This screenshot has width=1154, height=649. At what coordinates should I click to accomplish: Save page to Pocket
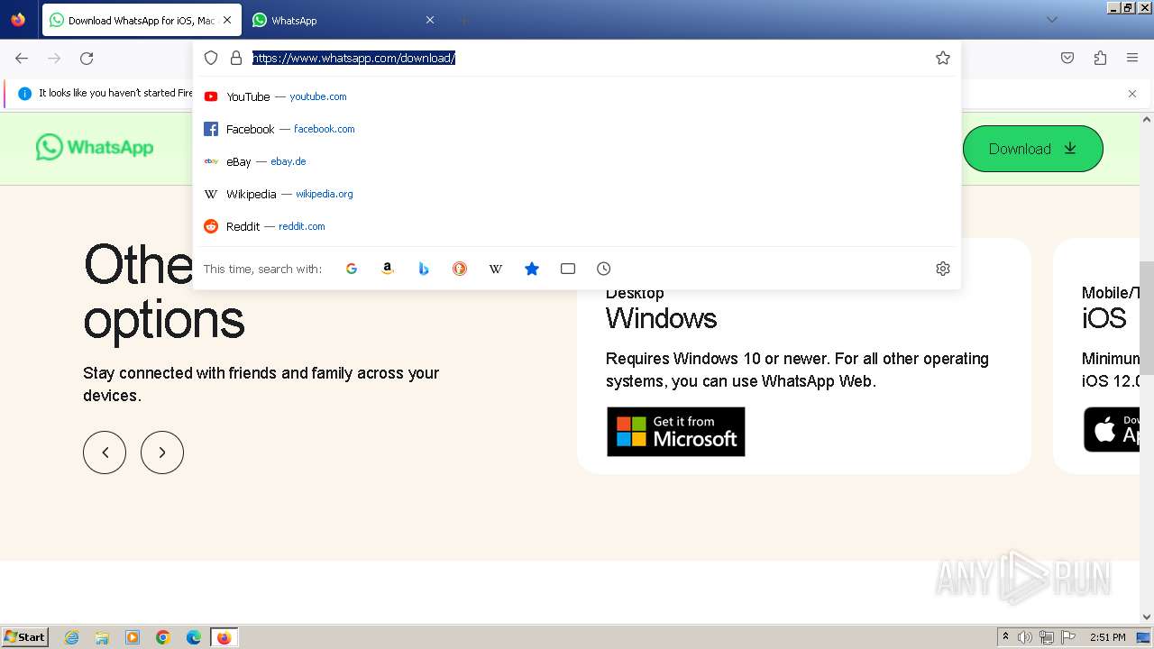coord(1067,58)
